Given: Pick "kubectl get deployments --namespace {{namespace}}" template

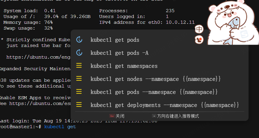Looking at the screenshot, I should tap(165, 105).
